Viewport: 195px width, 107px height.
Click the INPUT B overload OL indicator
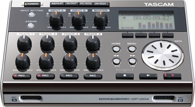click(70, 14)
